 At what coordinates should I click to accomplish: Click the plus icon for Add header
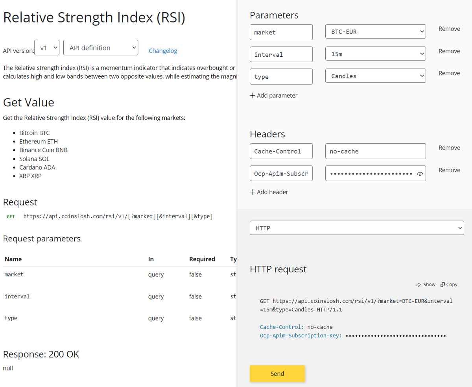[x=253, y=192]
